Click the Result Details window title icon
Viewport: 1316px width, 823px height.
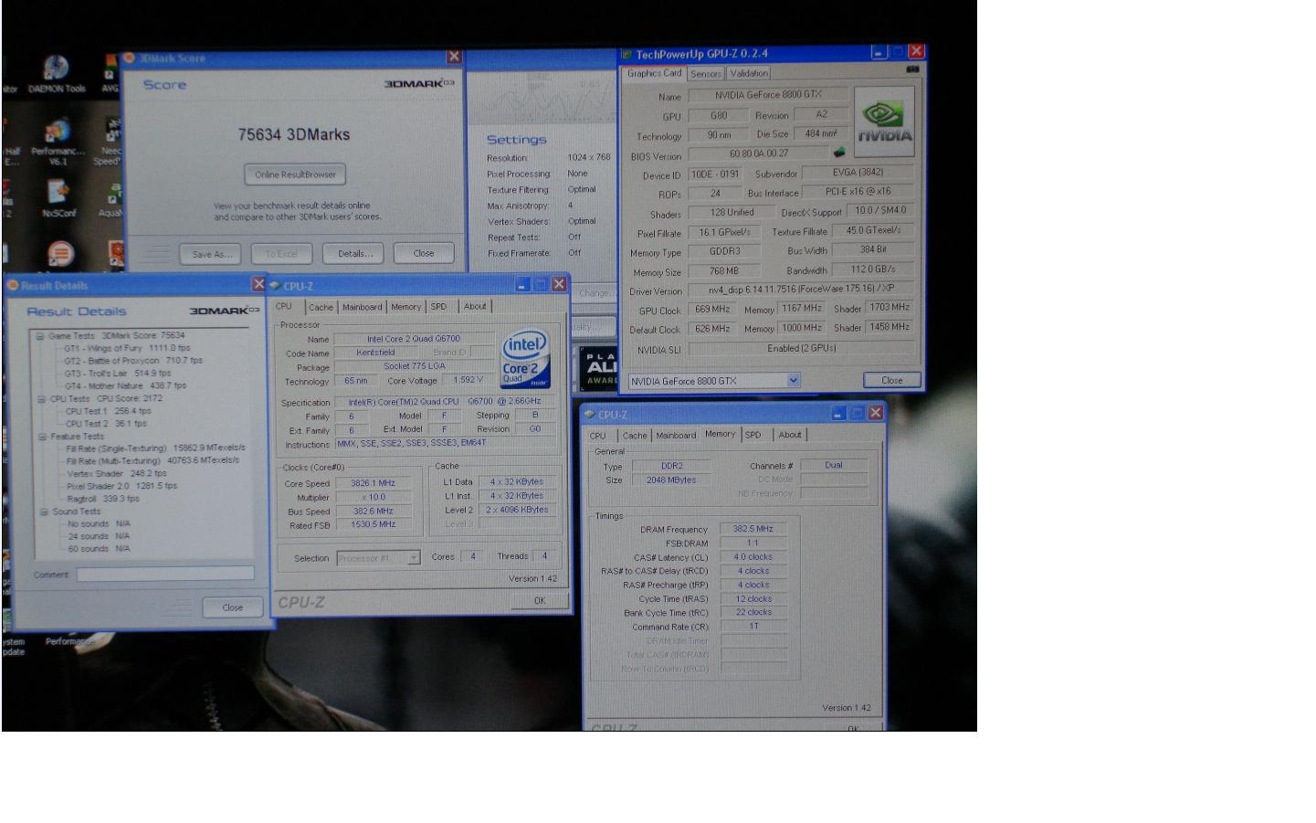(13, 285)
